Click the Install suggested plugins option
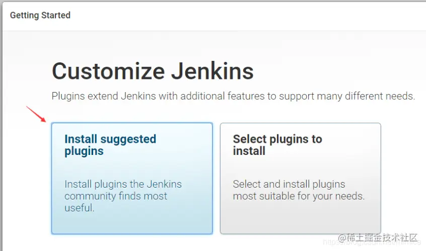The image size is (426, 251). point(131,178)
